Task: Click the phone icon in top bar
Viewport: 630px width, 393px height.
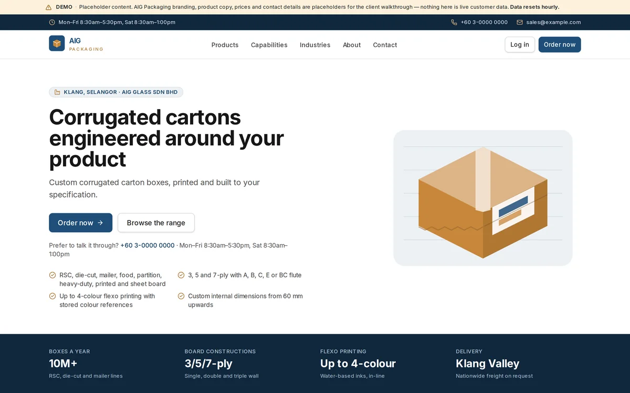Action: (x=454, y=22)
